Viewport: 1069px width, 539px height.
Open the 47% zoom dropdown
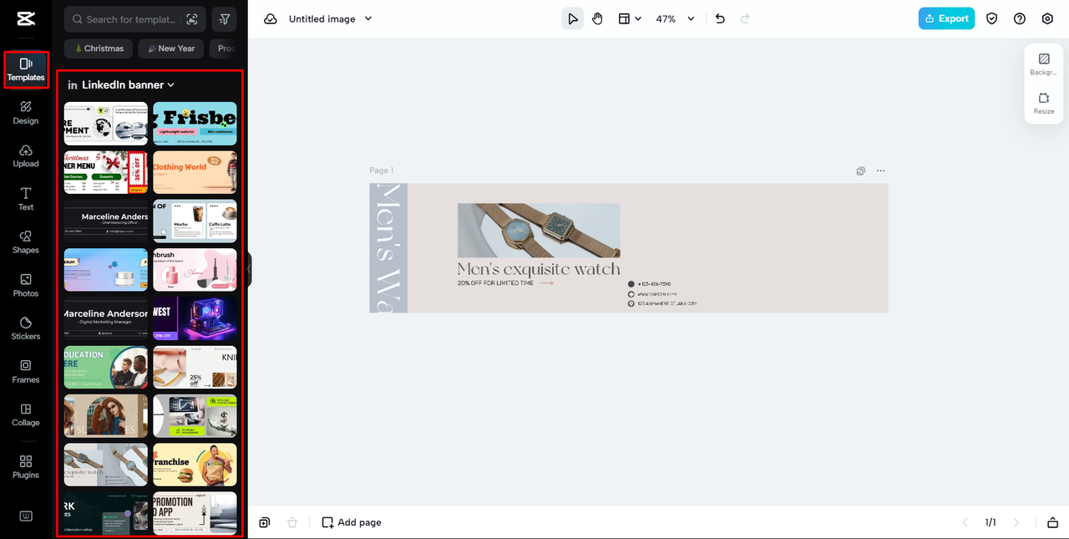(x=675, y=18)
